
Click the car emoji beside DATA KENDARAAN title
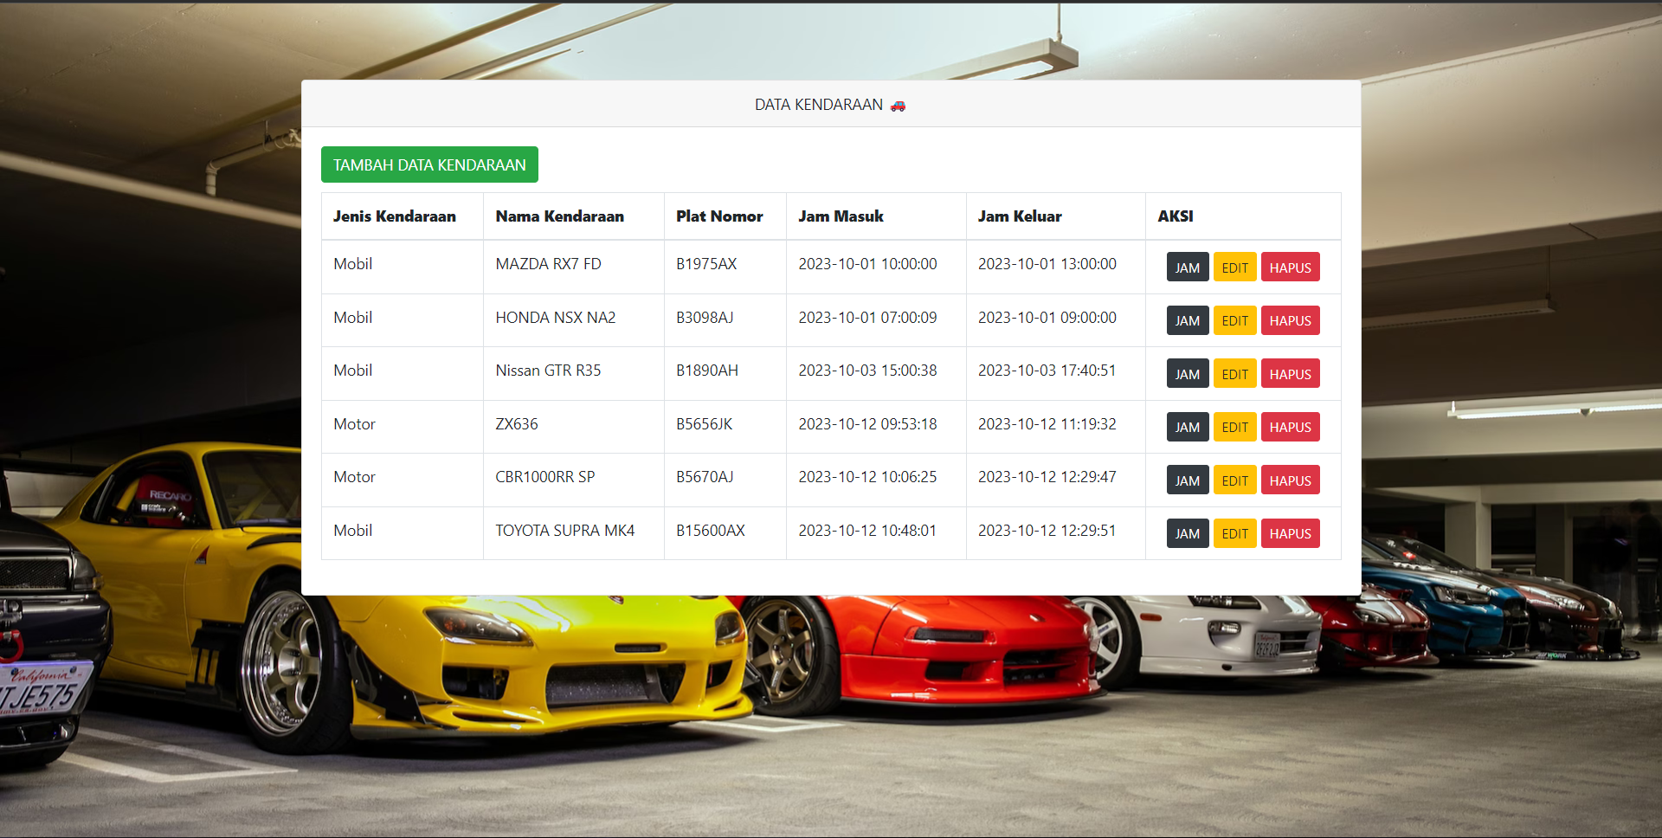click(897, 104)
